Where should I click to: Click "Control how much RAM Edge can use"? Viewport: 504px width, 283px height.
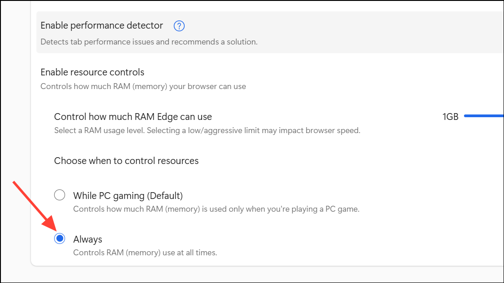(133, 117)
